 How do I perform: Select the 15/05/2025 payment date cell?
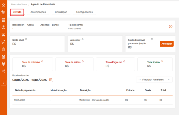click(x=20, y=100)
